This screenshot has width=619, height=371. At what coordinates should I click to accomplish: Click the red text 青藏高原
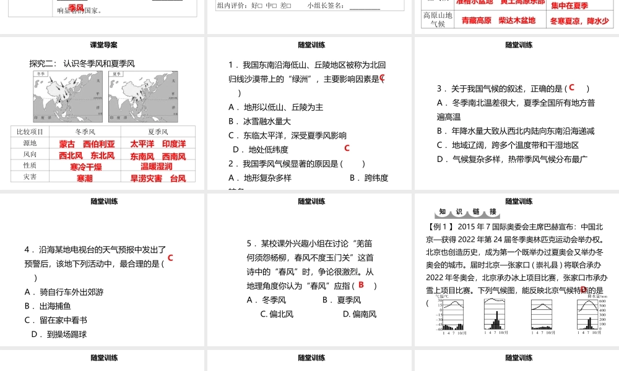pos(477,20)
